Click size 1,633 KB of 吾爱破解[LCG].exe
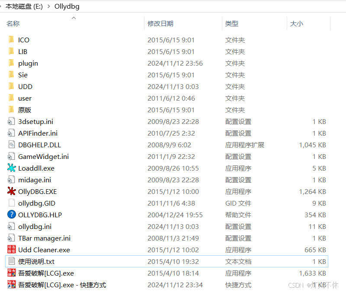This screenshot has width=346, height=292. coord(312,273)
